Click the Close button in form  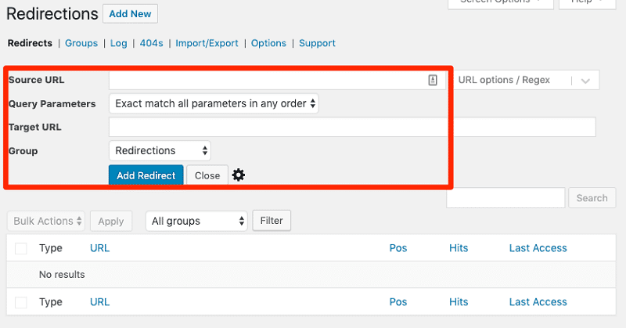tap(207, 175)
